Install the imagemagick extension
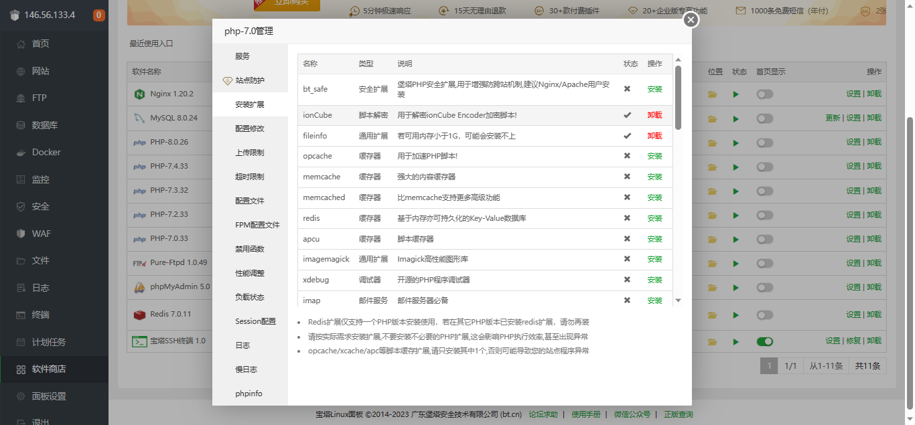This screenshot has height=425, width=915. pos(654,259)
